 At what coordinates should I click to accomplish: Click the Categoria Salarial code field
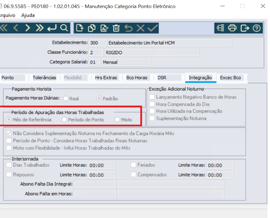pyautogui.click(x=94, y=62)
